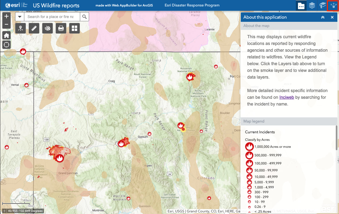Open the graduation cap icon in header
The height and width of the screenshot is (214, 339).
[x=323, y=5]
